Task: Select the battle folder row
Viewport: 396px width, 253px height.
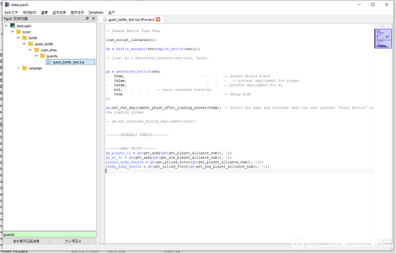Action: (x=33, y=38)
